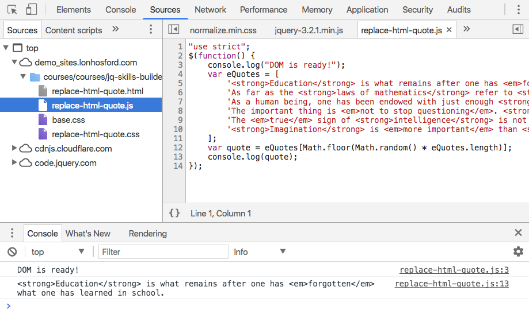Open the What's New drawer tab
529x310 pixels.
(87, 233)
